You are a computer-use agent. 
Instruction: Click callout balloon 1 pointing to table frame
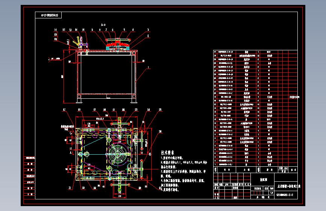coord(148,67)
